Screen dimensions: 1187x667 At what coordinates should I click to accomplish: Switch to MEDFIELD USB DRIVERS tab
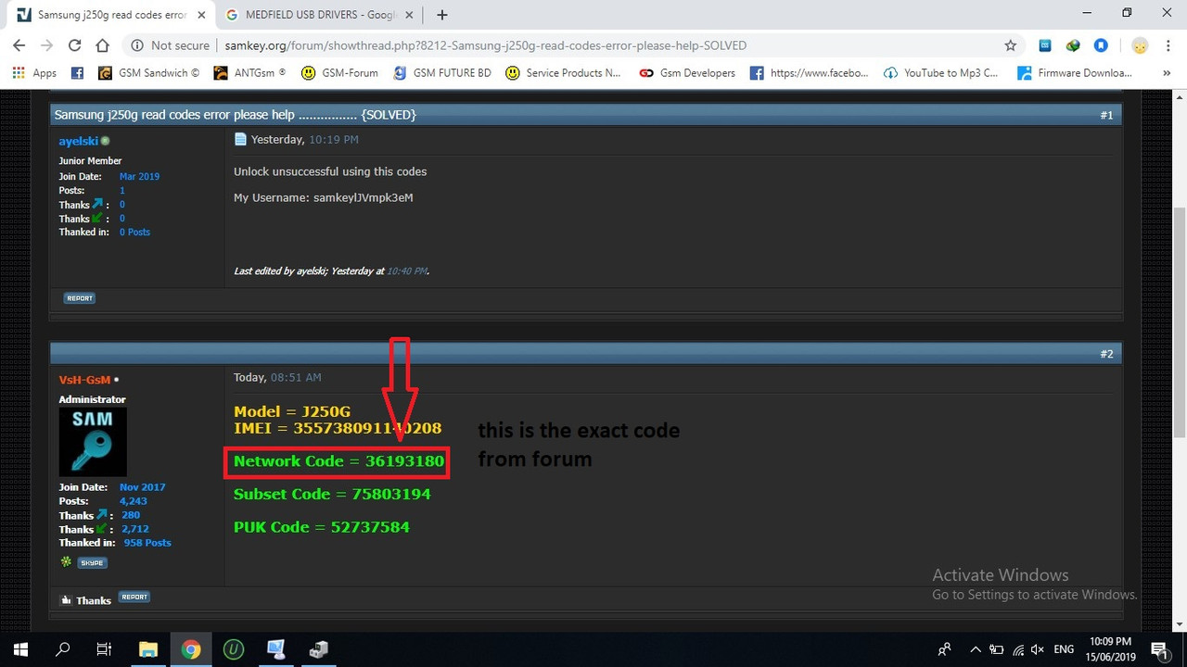pyautogui.click(x=318, y=15)
